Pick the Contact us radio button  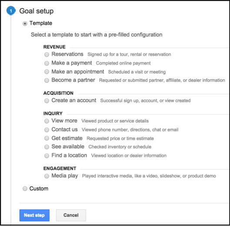pyautogui.click(x=47, y=130)
